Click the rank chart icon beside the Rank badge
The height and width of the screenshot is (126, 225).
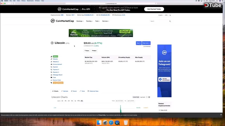click(51, 56)
